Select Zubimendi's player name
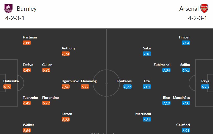 [162, 65]
